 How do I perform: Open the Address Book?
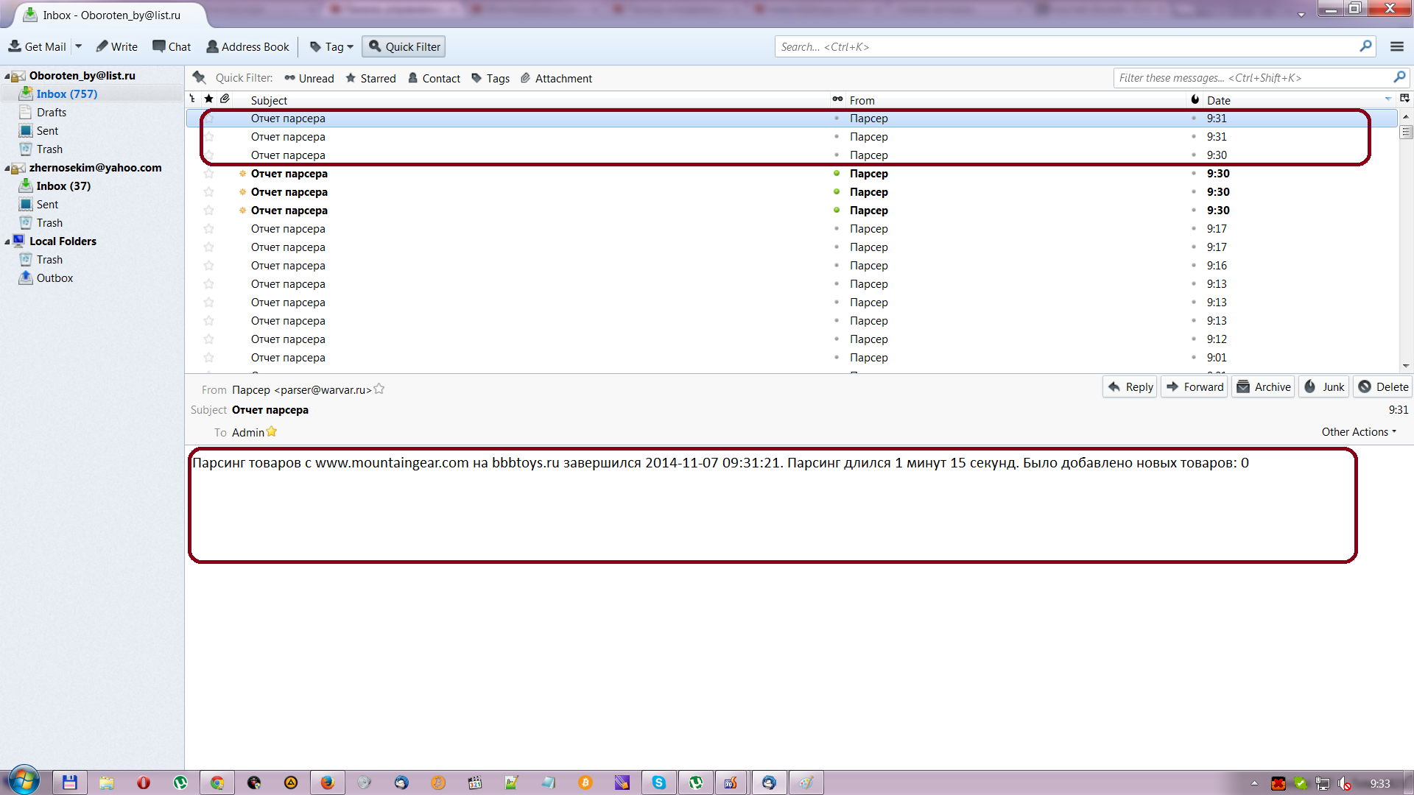tap(247, 46)
